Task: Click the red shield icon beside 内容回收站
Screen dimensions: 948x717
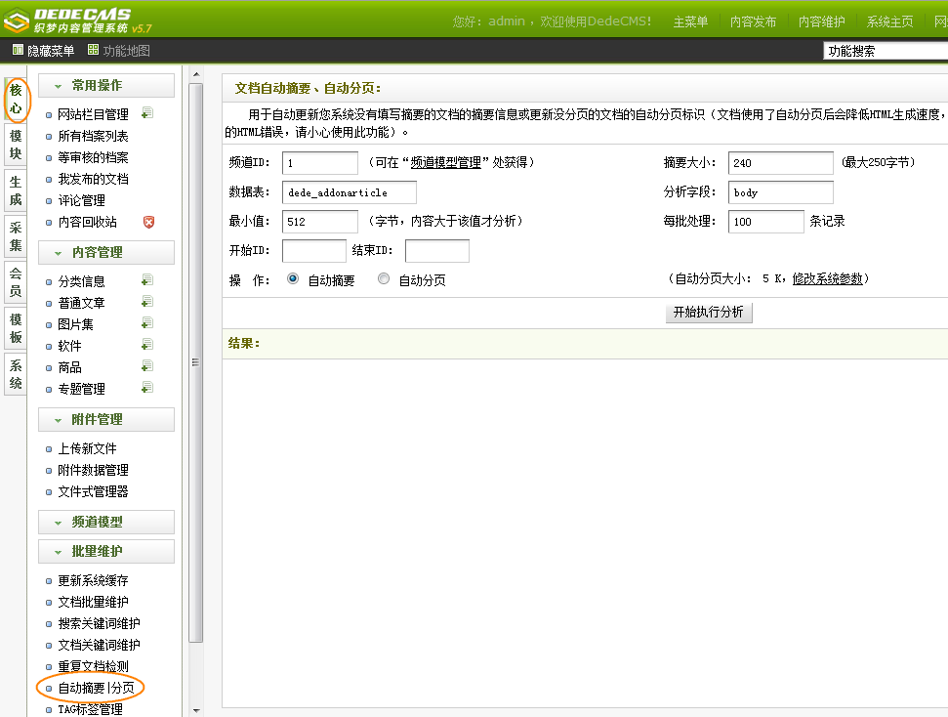Action: [148, 222]
